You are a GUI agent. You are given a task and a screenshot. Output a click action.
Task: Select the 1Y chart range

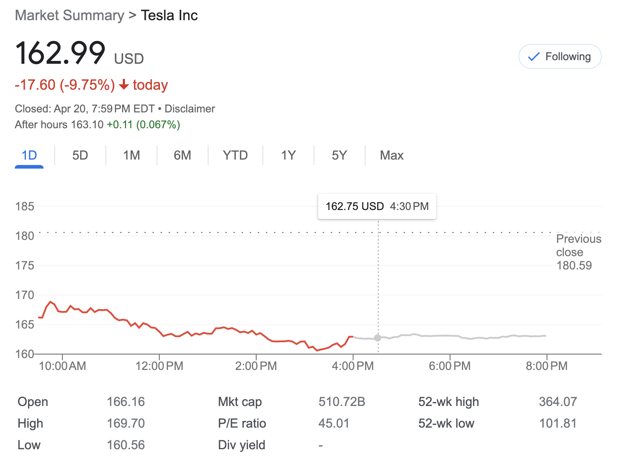pyautogui.click(x=288, y=155)
